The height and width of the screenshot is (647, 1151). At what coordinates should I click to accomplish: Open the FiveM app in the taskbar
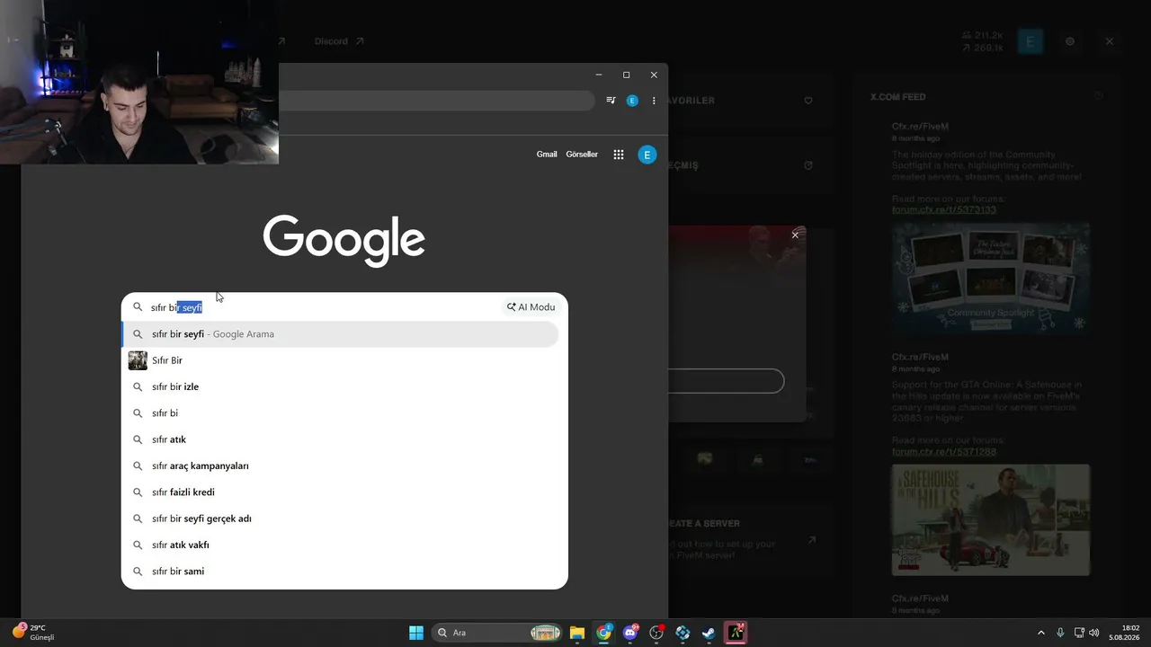pyautogui.click(x=736, y=633)
